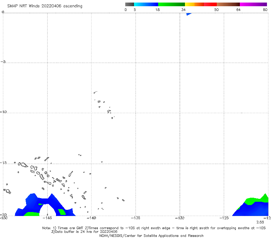Pick the brown segment of the color bar
Screen dimensions: 271x238
pyautogui.click(x=228, y=4)
